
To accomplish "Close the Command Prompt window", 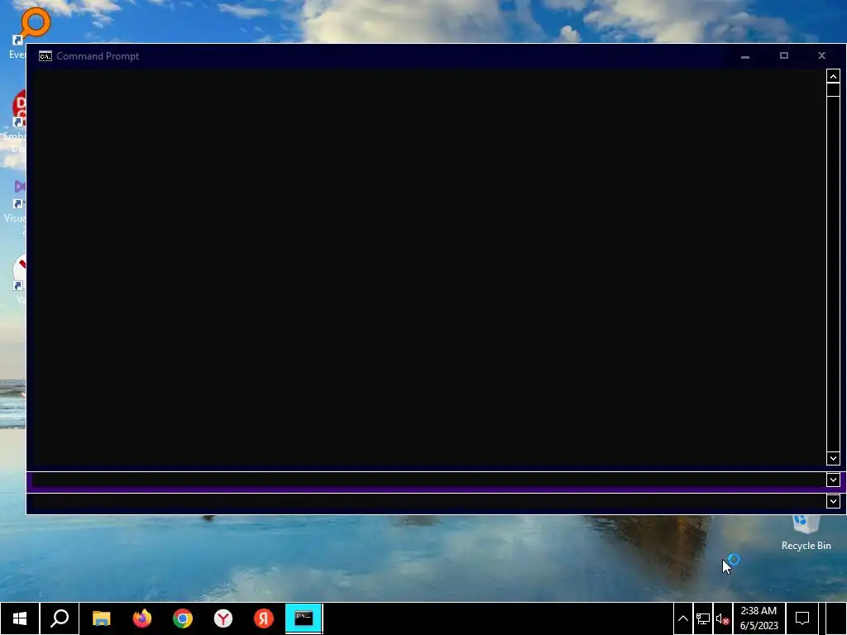I will pos(821,56).
